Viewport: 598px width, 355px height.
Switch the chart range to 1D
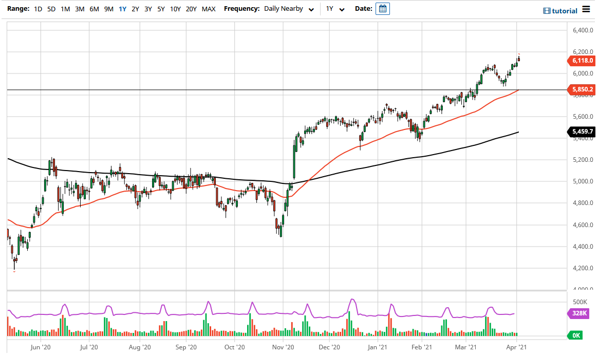tap(38, 9)
